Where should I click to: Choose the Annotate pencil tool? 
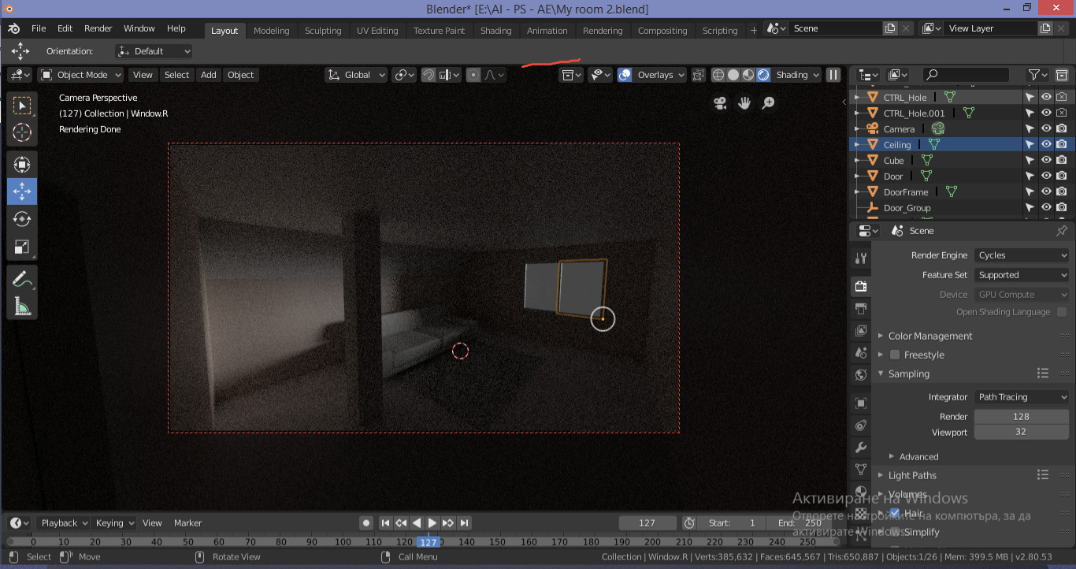tap(22, 278)
